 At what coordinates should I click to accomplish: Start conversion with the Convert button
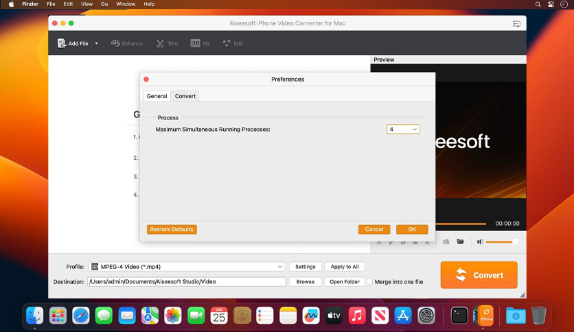click(x=479, y=275)
